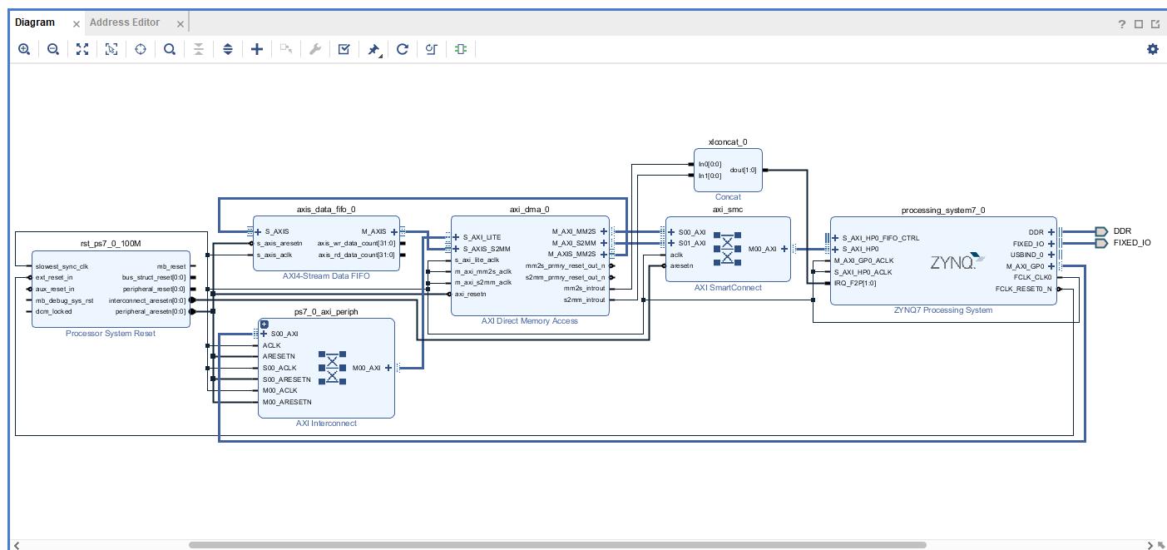Screen dimensions: 1167x550
Task: Click the Regenerate Layout icon
Action: pos(402,49)
